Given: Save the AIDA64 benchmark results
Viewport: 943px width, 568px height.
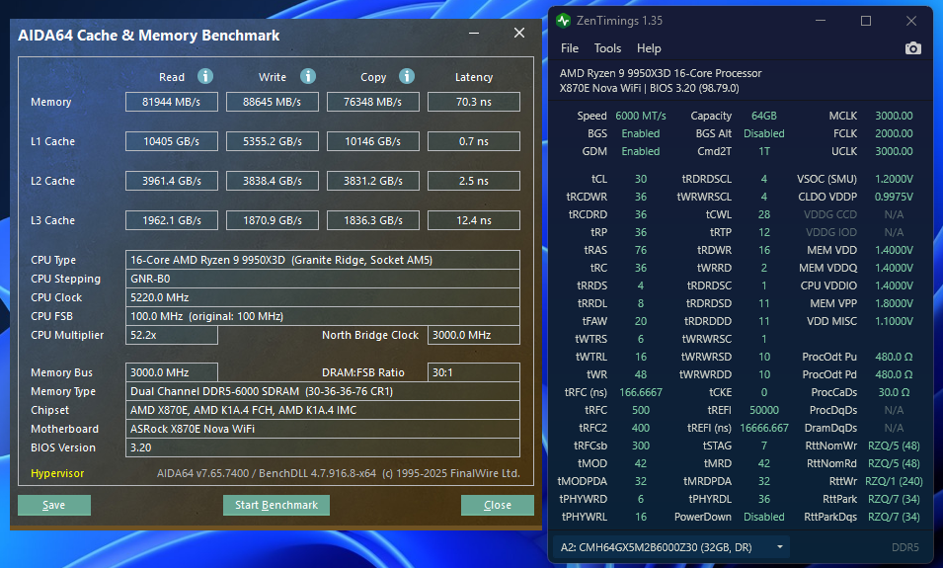Looking at the screenshot, I should coord(54,505).
